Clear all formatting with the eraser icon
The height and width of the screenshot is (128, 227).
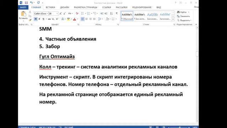[x=77, y=14]
